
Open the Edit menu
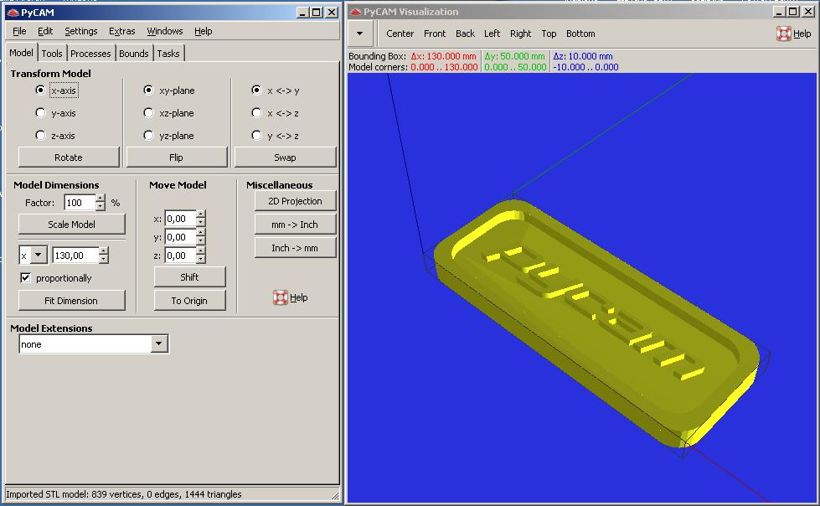click(x=45, y=31)
